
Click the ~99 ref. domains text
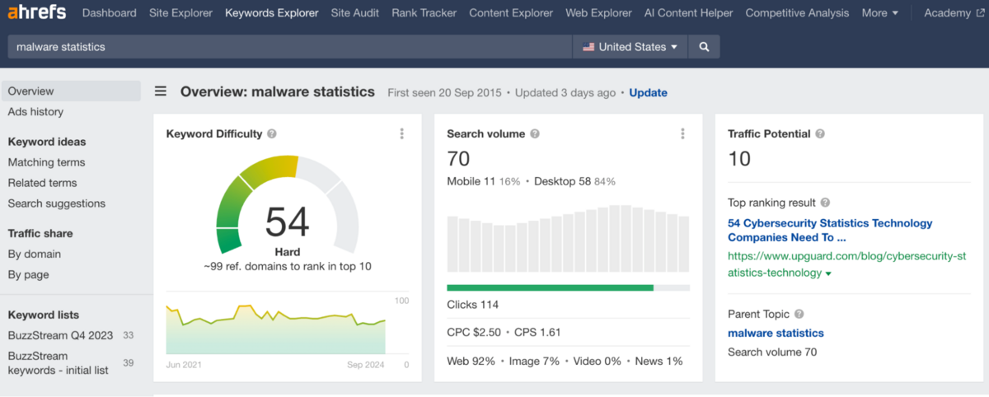point(288,267)
